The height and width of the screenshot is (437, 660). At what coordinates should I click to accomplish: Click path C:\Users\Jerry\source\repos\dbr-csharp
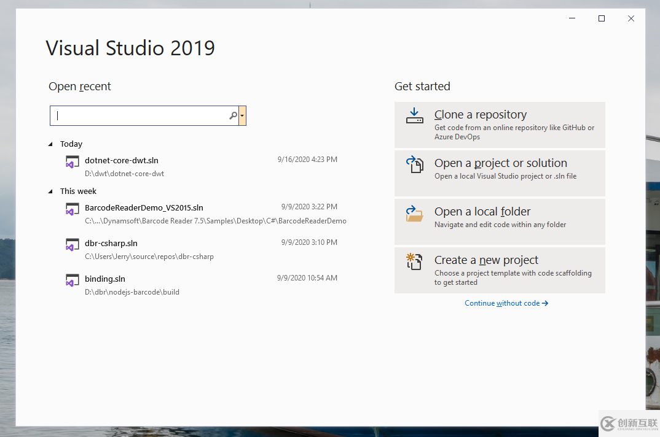pos(149,257)
